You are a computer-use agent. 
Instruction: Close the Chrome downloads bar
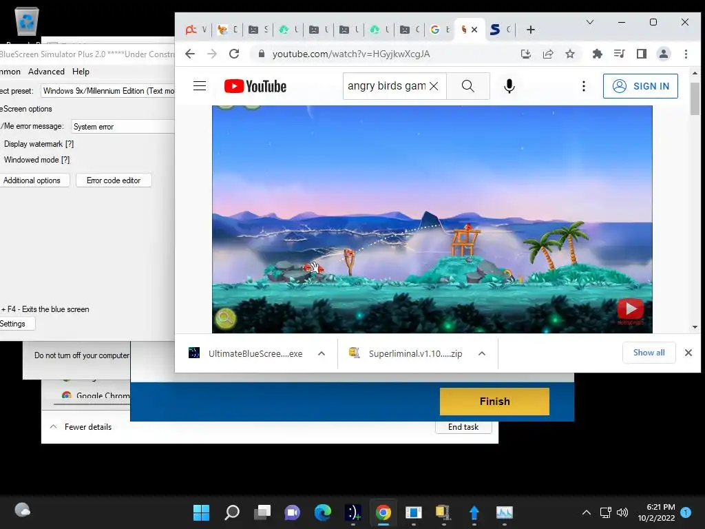coord(688,353)
